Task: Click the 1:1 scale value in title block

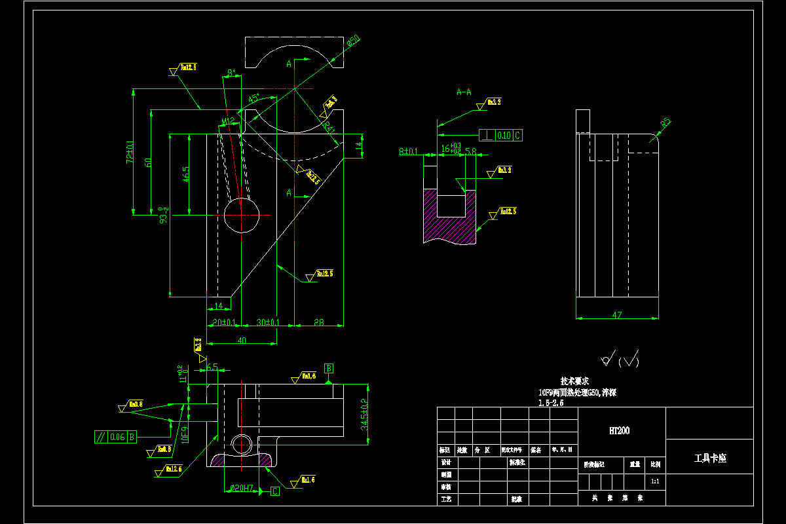Action: (654, 481)
